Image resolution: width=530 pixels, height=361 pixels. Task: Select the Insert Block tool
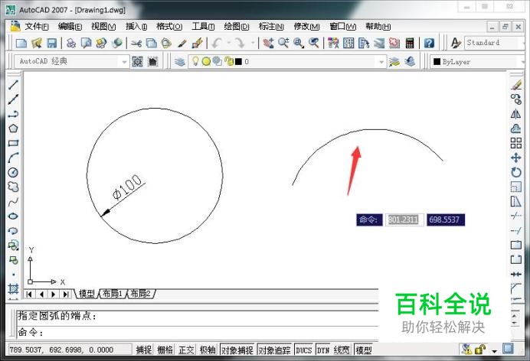click(x=13, y=246)
